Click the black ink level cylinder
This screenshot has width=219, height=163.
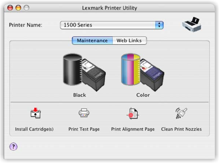coord(72,69)
